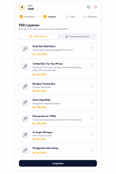
Task: Switch to Home Service tab
Action: tap(38, 36)
